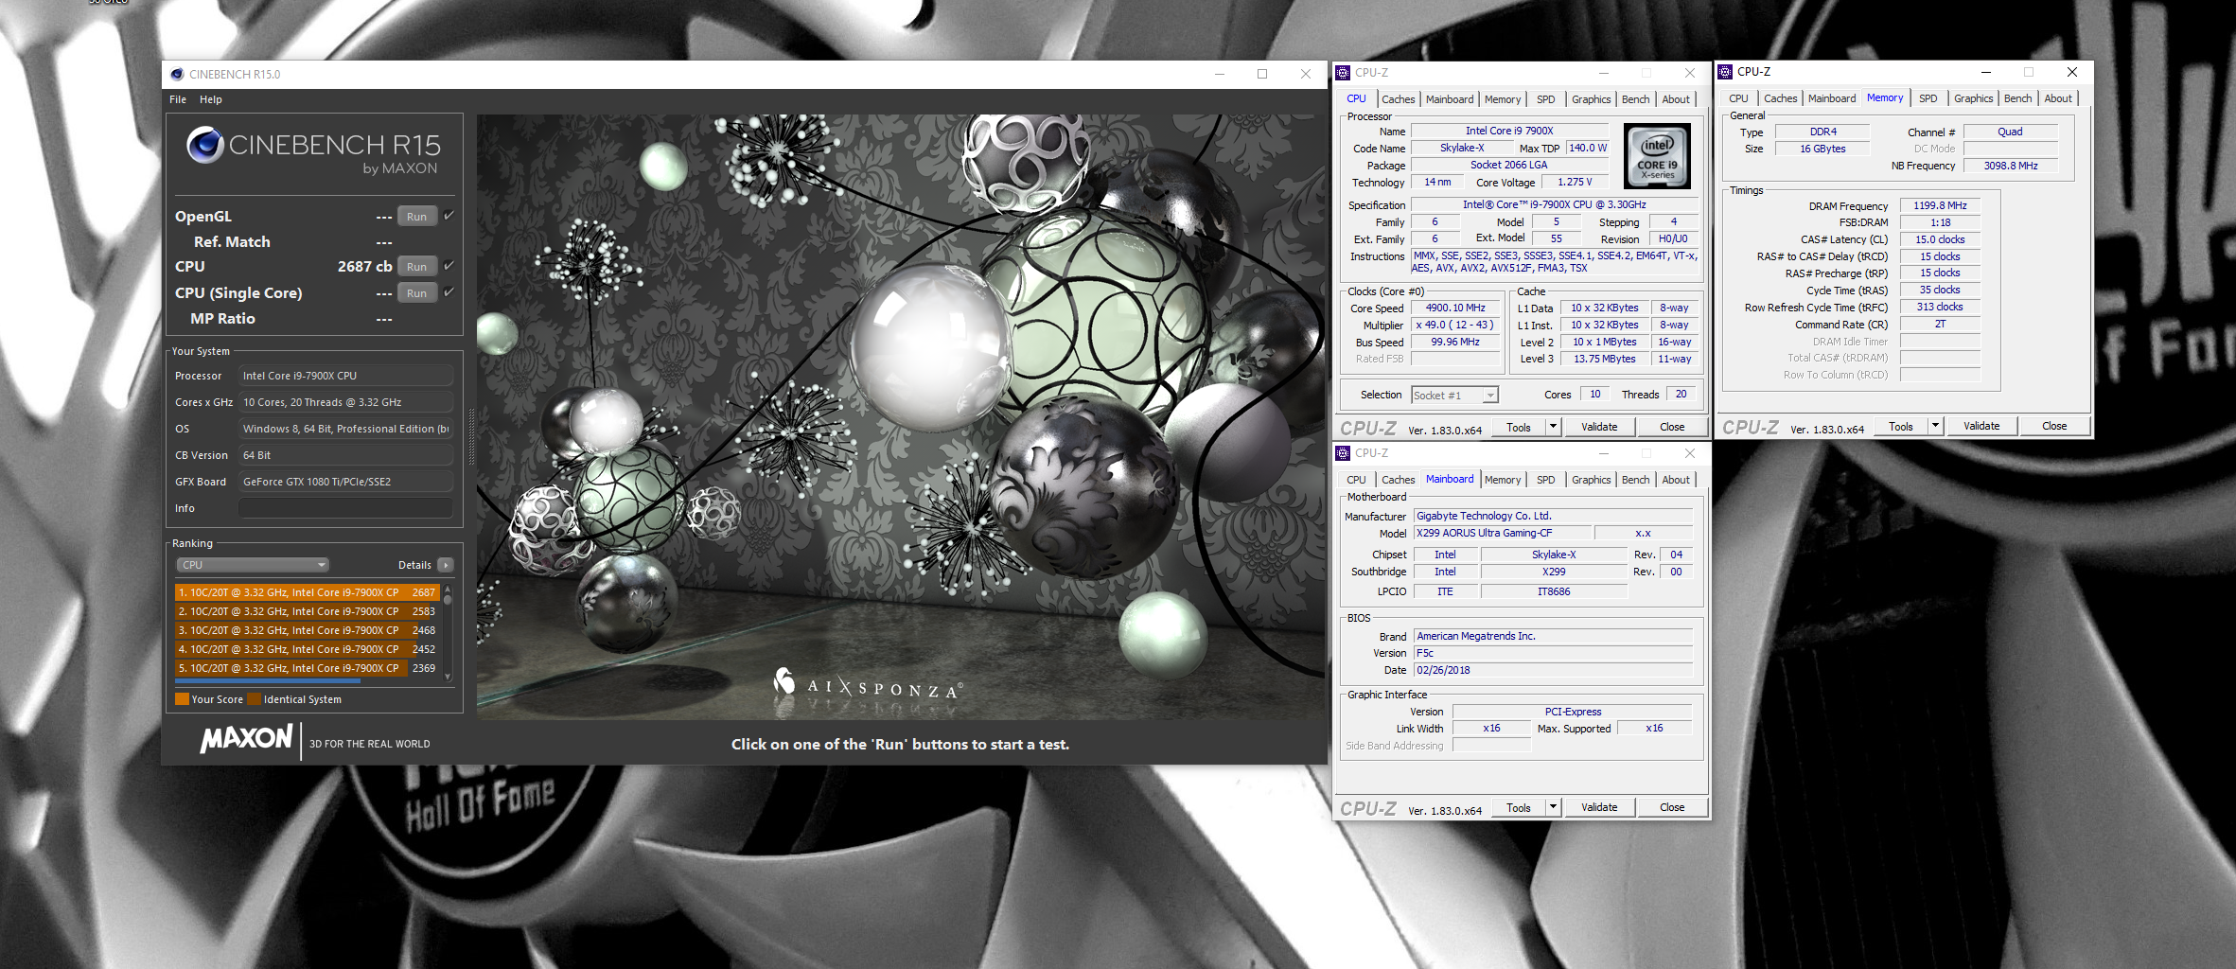The height and width of the screenshot is (969, 2236).
Task: Open the Help menu in Cinebench
Action: coord(211,99)
